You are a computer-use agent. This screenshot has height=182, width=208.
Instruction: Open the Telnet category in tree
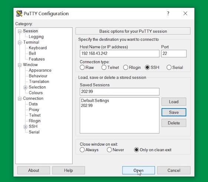pyautogui.click(x=35, y=115)
